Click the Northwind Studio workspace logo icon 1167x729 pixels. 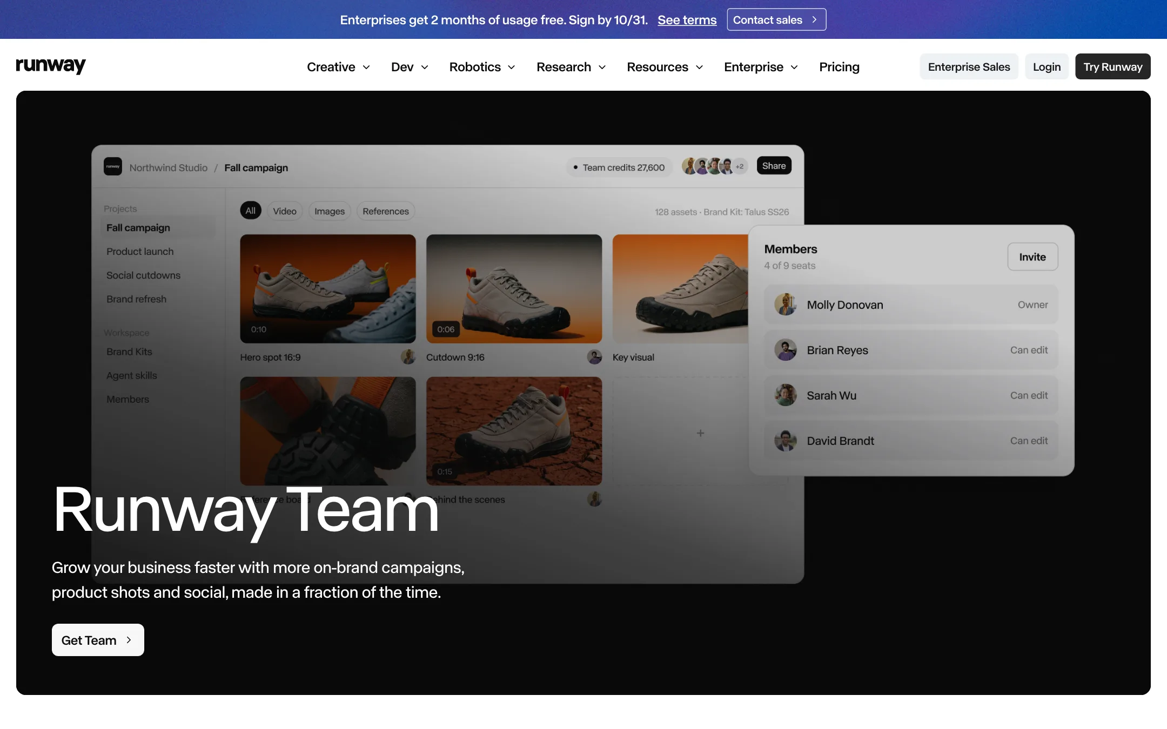113,166
